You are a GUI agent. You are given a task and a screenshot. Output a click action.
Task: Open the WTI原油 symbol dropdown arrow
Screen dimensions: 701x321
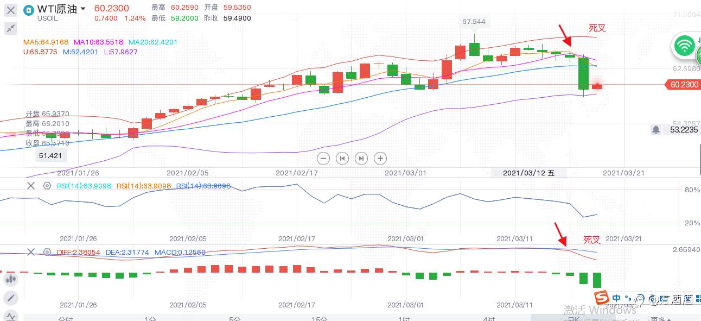[x=82, y=9]
